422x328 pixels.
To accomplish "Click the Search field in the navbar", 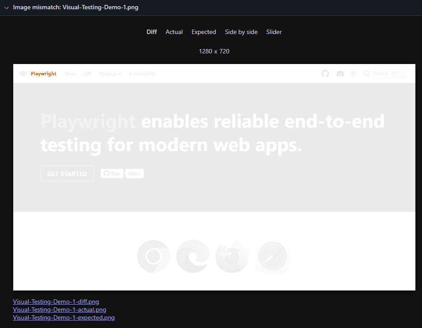I will (385, 73).
